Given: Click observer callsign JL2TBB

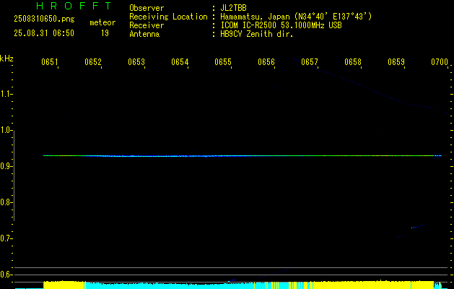Looking at the screenshot, I should [x=233, y=8].
